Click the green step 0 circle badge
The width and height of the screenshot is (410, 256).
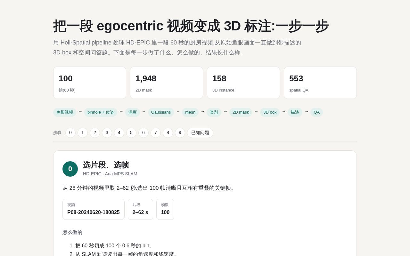coord(70,169)
